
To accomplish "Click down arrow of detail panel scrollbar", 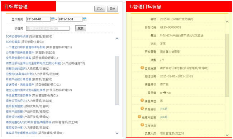I will (227, 135).
